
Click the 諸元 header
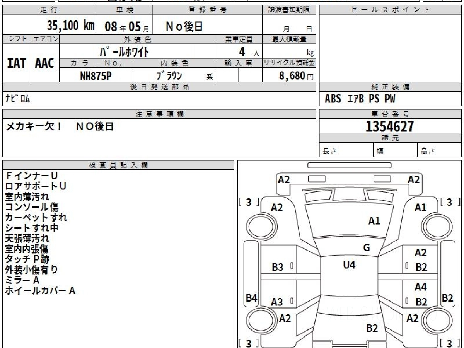[x=390, y=138]
